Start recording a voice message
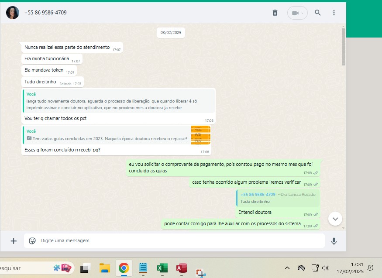Viewport: 382px width, 278px height. [x=334, y=241]
